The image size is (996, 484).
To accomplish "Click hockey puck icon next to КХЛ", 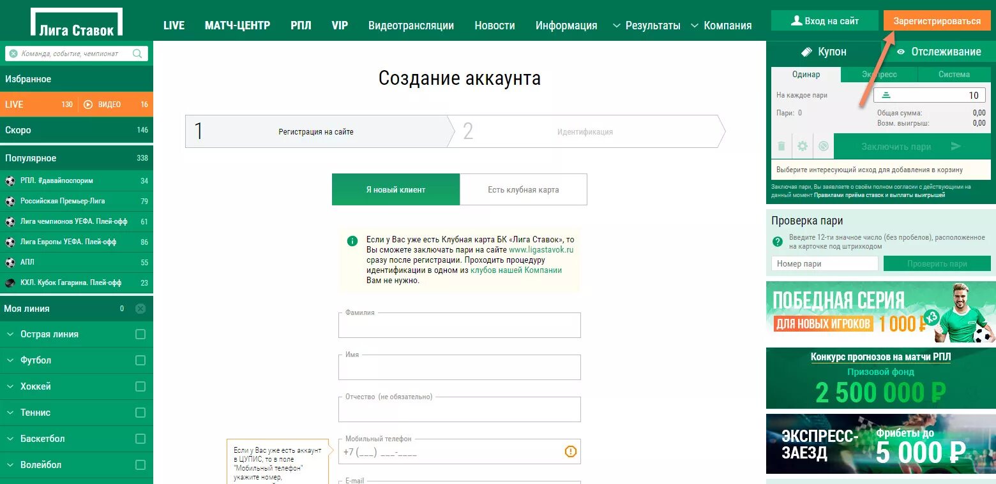I will (10, 282).
